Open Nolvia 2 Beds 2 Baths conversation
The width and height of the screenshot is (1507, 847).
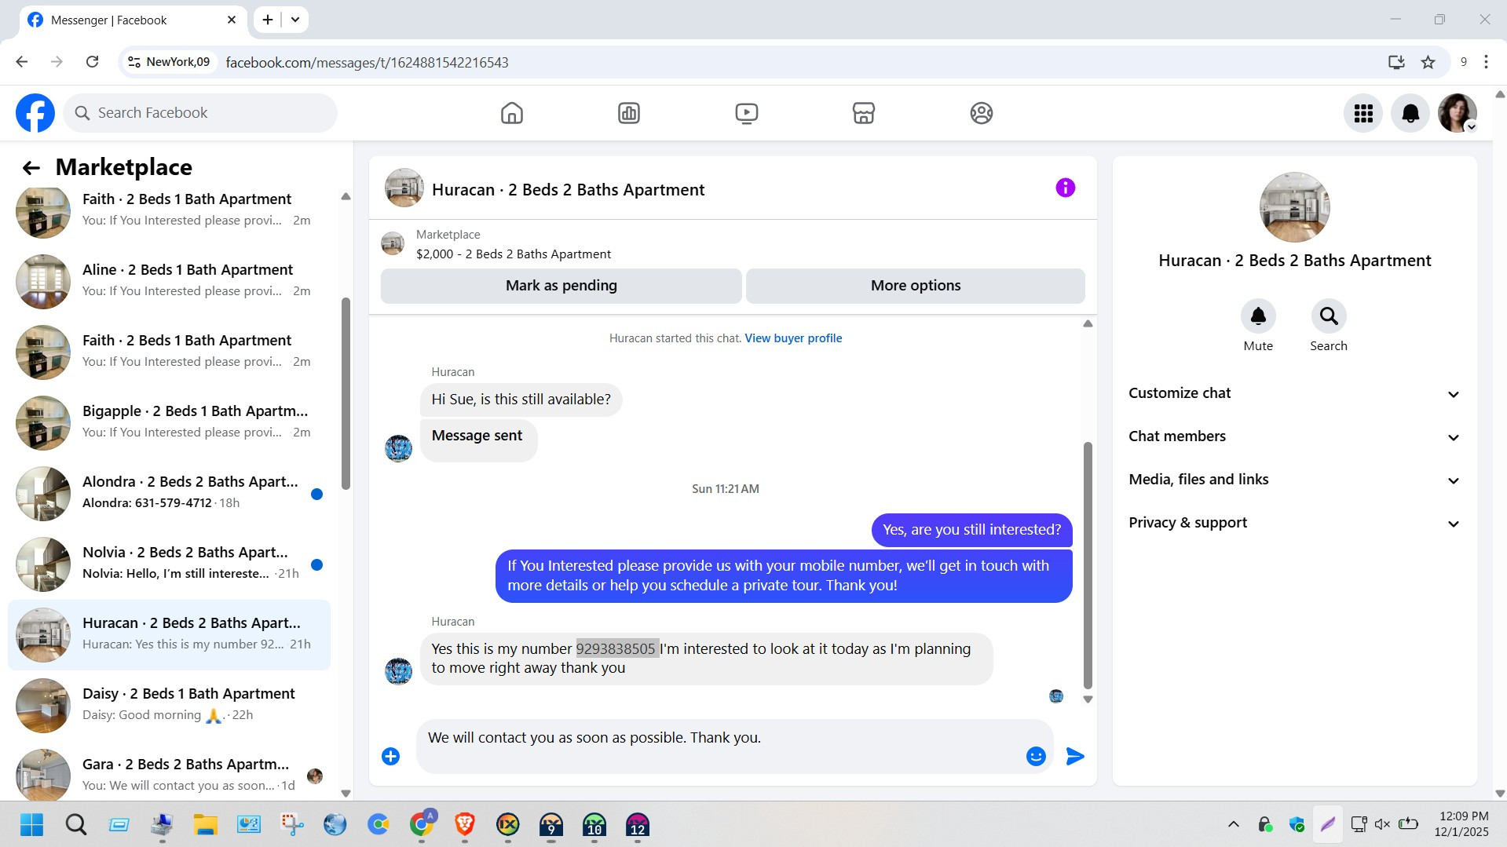tap(169, 564)
